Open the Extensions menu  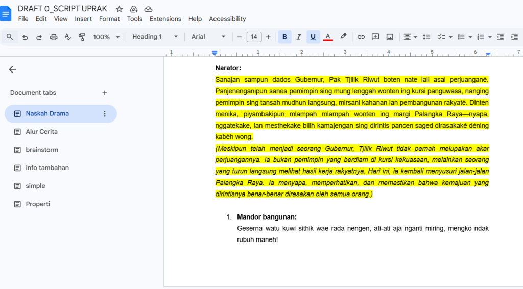[165, 19]
